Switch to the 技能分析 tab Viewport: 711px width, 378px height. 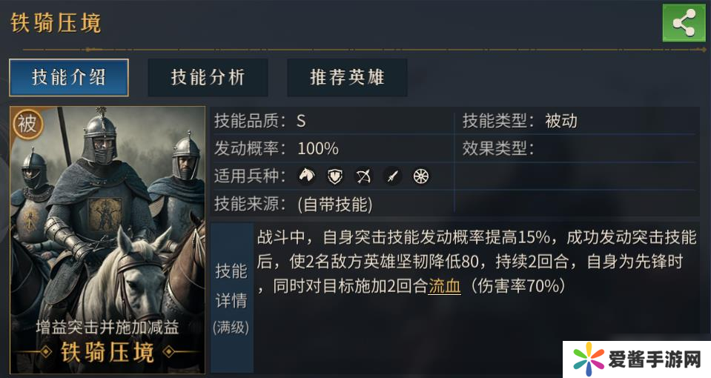[x=208, y=78]
